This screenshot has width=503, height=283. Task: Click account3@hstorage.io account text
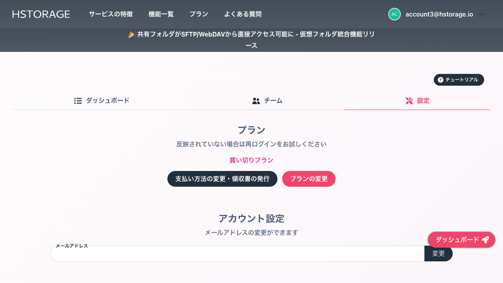(439, 14)
